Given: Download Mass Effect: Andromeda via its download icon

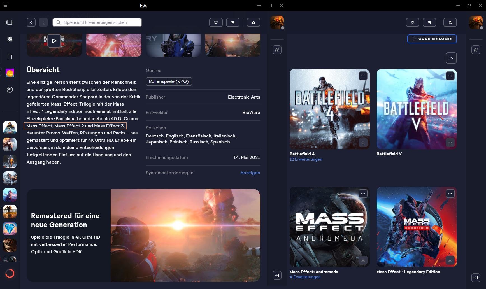Looking at the screenshot, I should coord(363,260).
